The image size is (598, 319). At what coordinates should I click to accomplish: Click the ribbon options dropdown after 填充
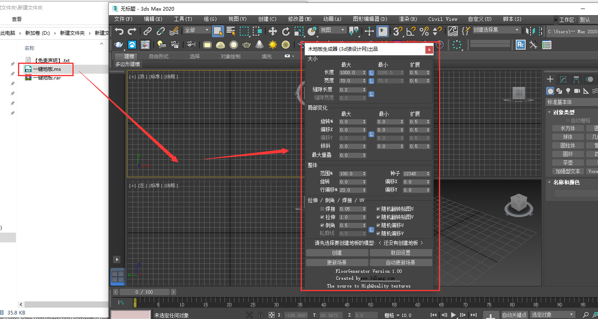(289, 56)
